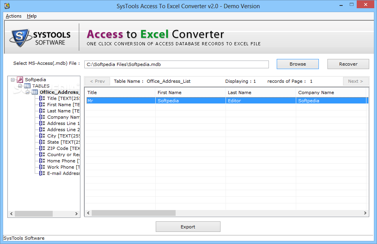The height and width of the screenshot is (244, 377).
Task: Click the table's left scroll arrow
Action: pos(88,213)
